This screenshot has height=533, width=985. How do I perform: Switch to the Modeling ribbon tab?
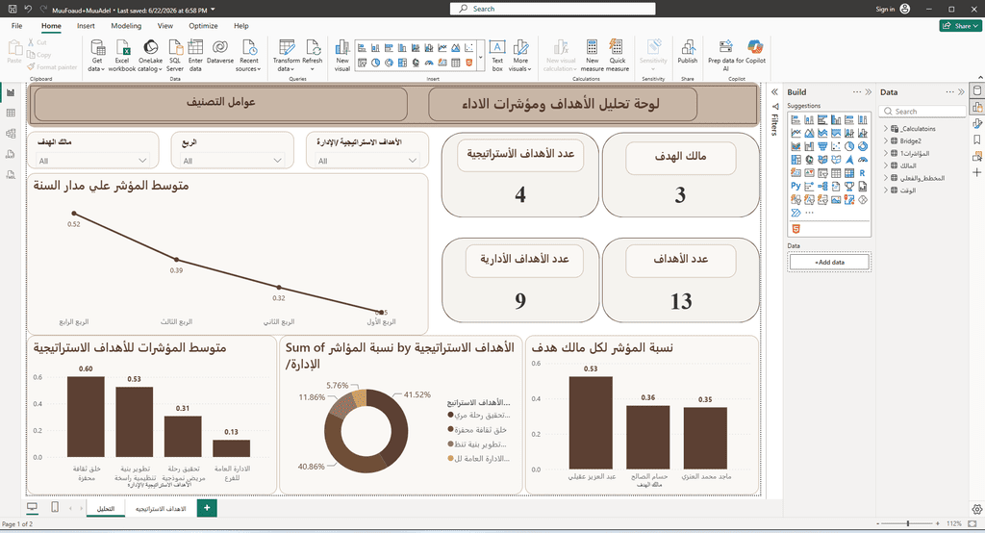tap(126, 26)
